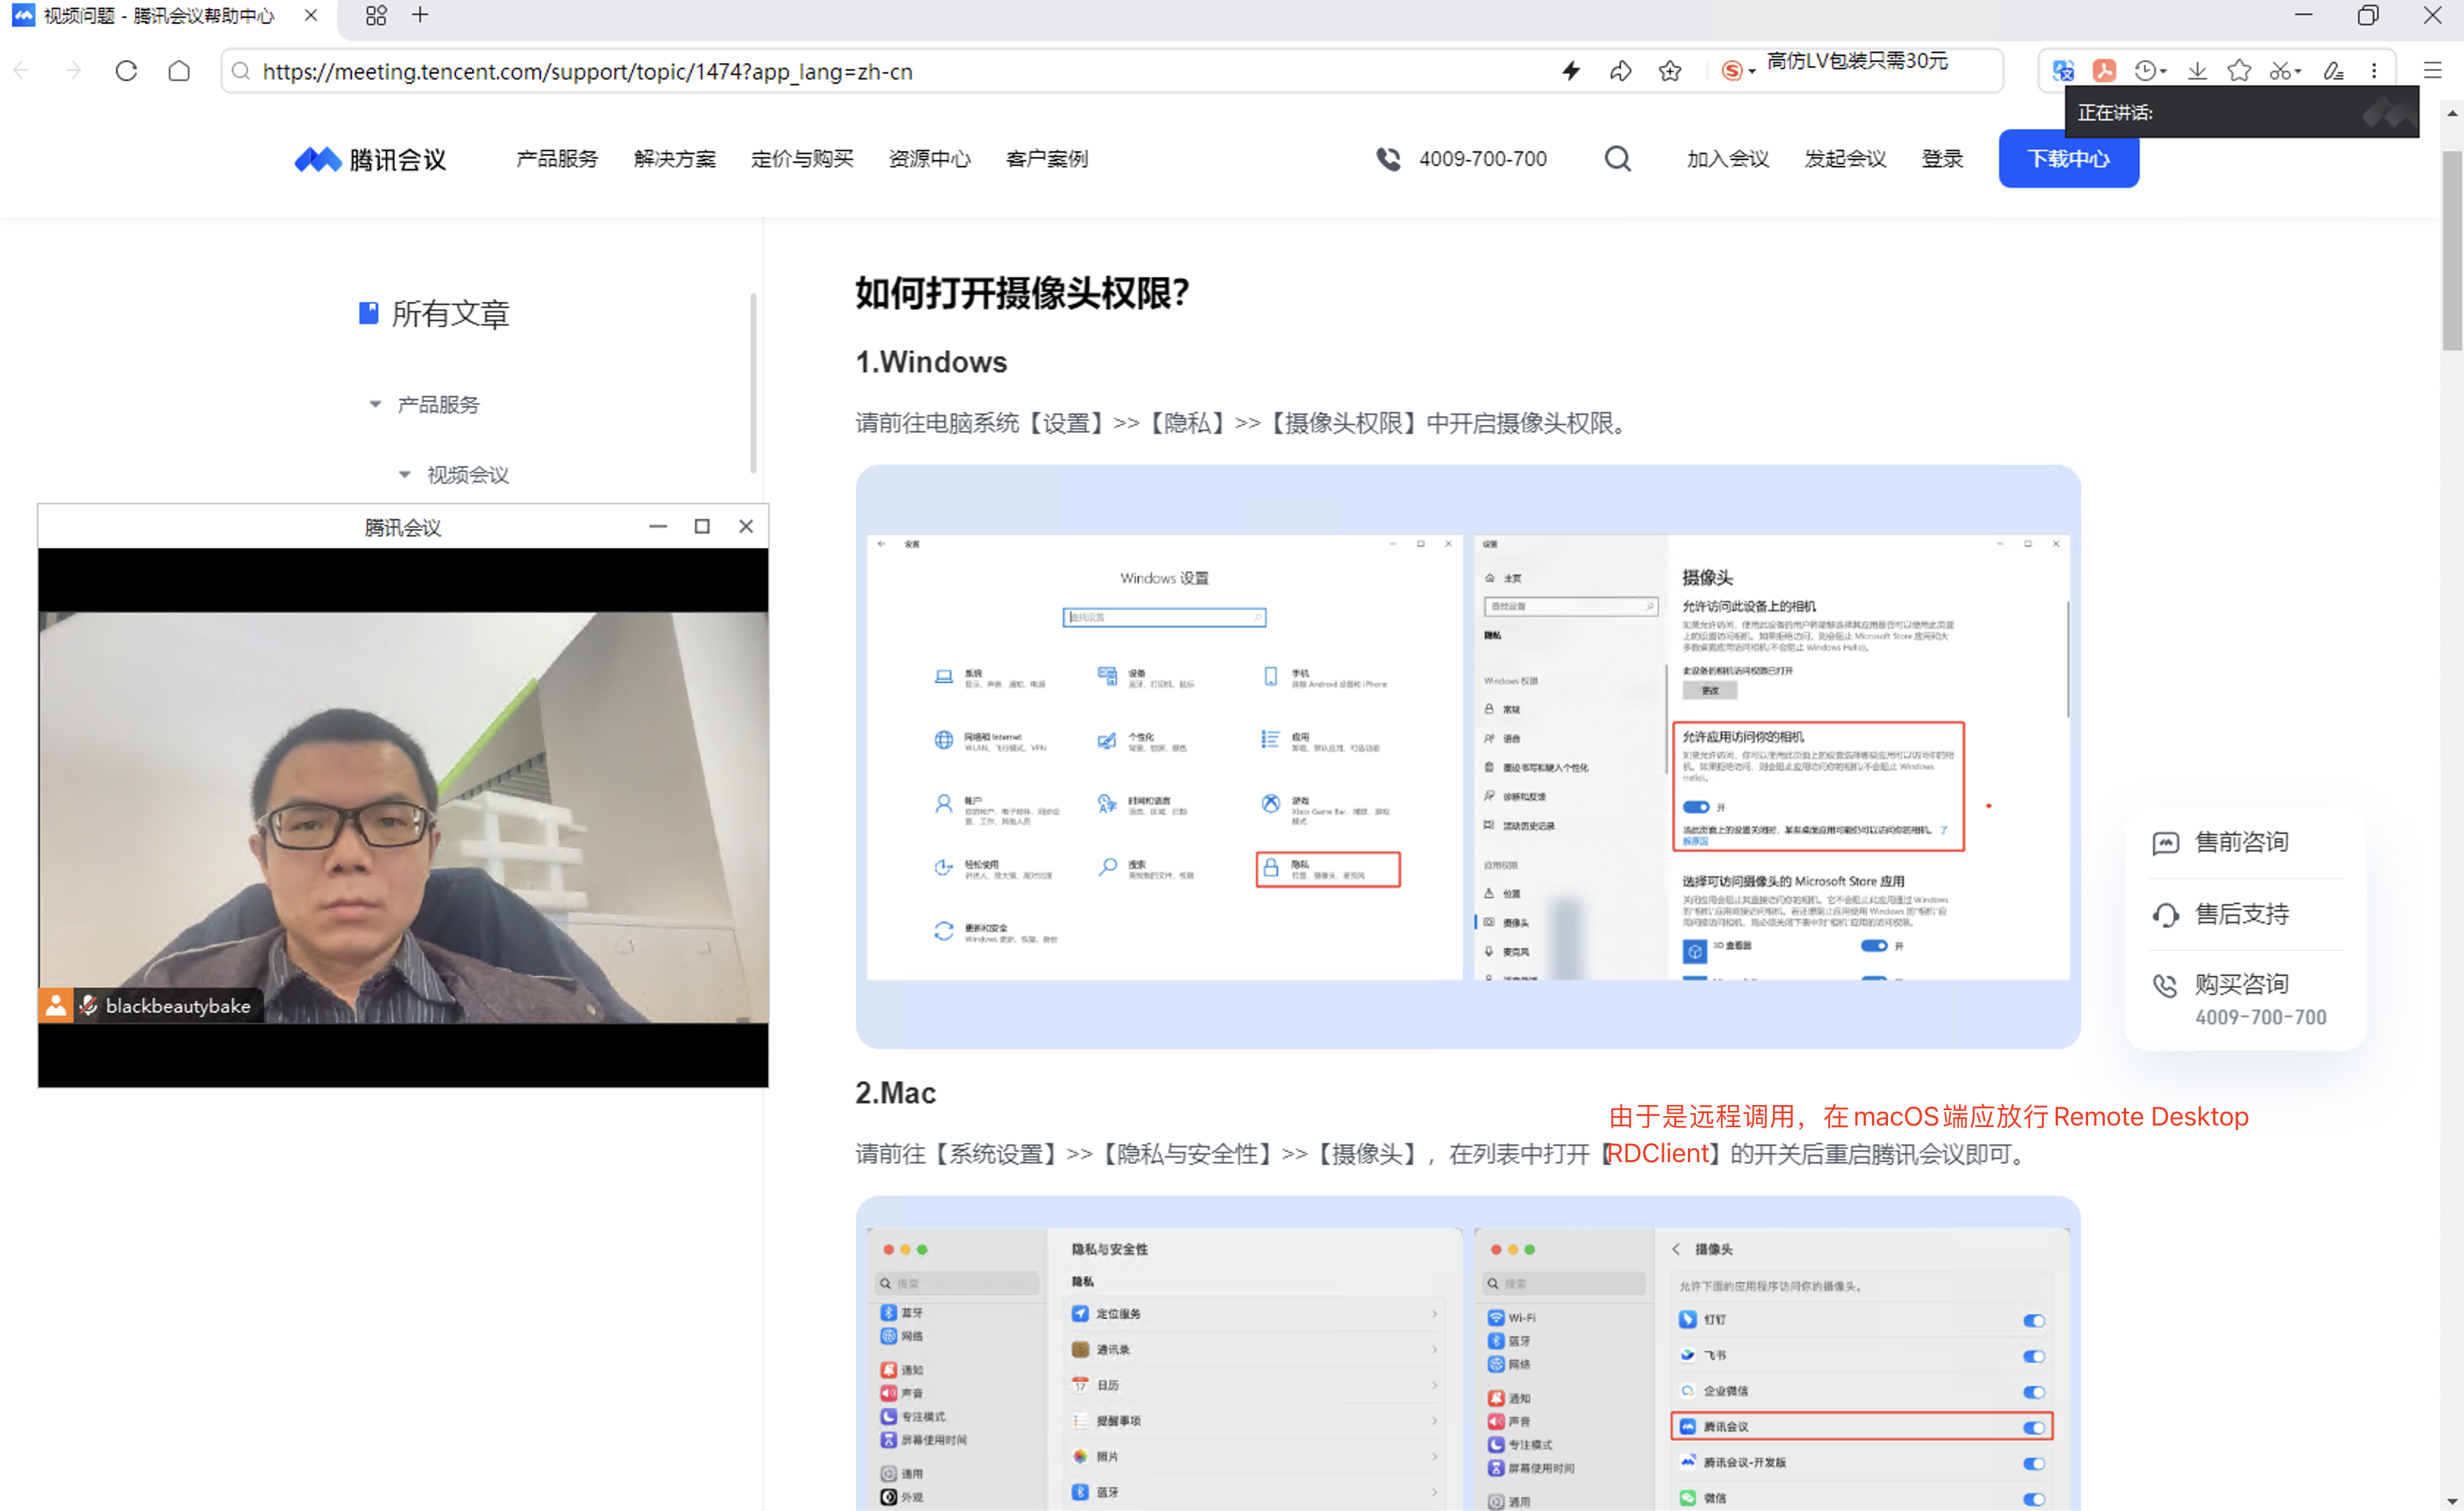This screenshot has height=1511, width=2464.
Task: Add bookmark with star-plus icon in address bar
Action: (1670, 71)
